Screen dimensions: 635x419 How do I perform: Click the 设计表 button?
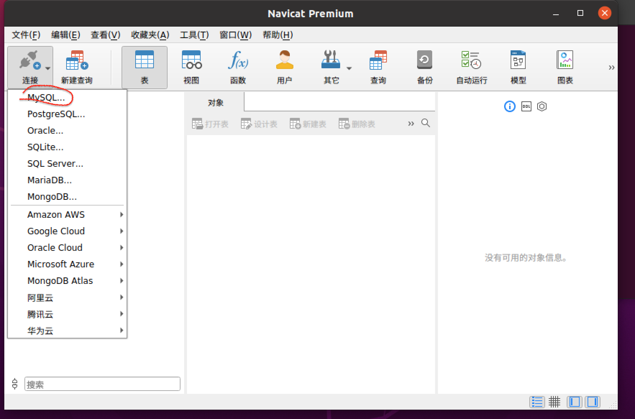pos(259,124)
